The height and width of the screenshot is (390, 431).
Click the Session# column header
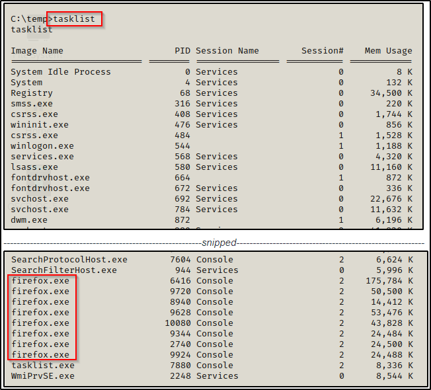[322, 51]
